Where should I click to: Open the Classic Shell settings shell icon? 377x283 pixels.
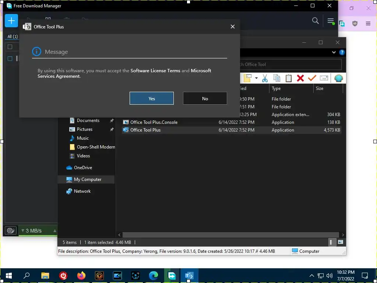tap(339, 78)
